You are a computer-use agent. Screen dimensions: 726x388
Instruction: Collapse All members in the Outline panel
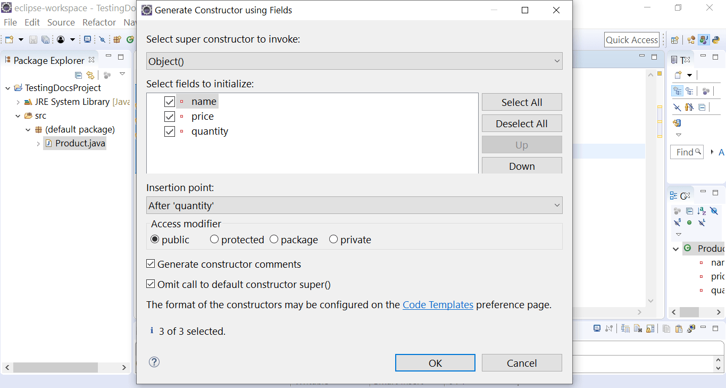[689, 211]
